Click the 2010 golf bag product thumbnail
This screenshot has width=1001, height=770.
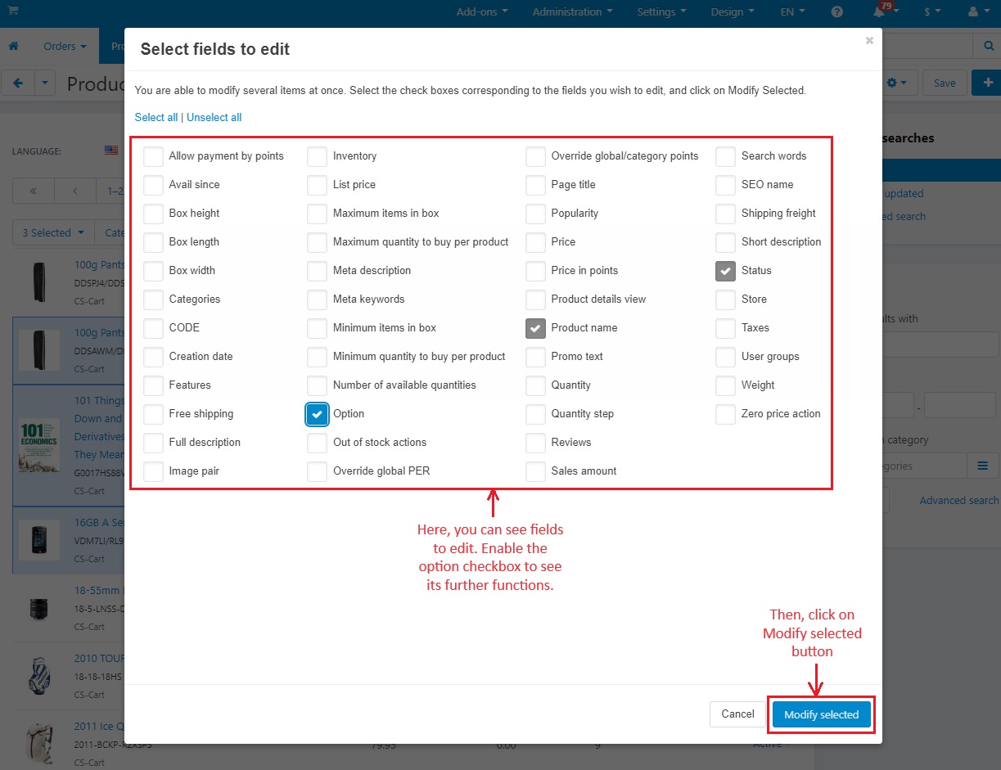click(39, 676)
